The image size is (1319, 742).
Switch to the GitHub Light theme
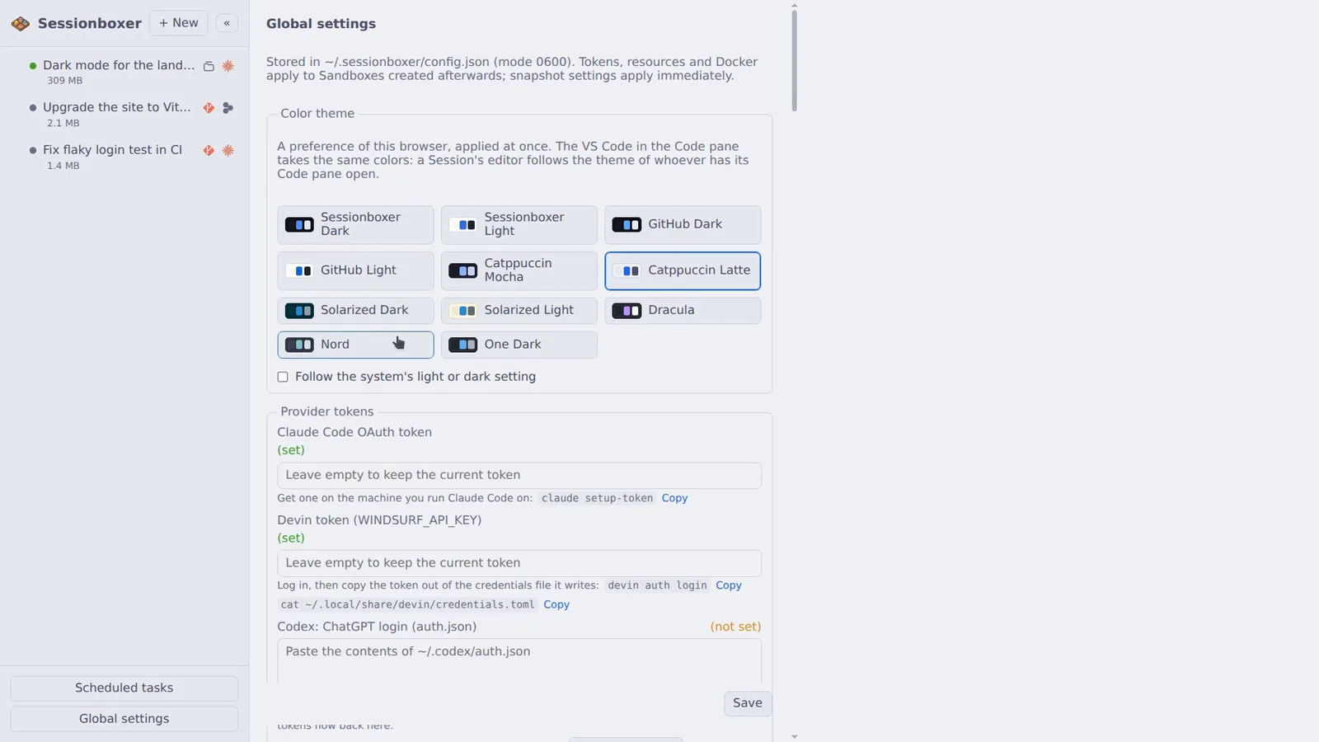pos(355,270)
